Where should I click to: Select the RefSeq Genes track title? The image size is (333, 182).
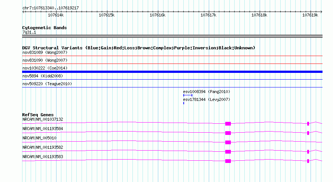coord(38,115)
